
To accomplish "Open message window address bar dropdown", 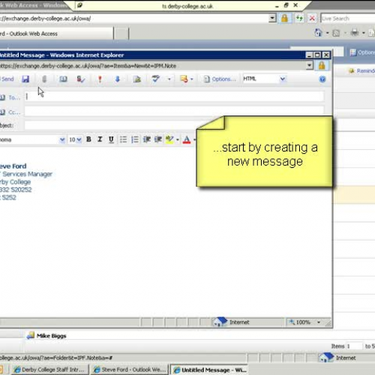I will 309,66.
